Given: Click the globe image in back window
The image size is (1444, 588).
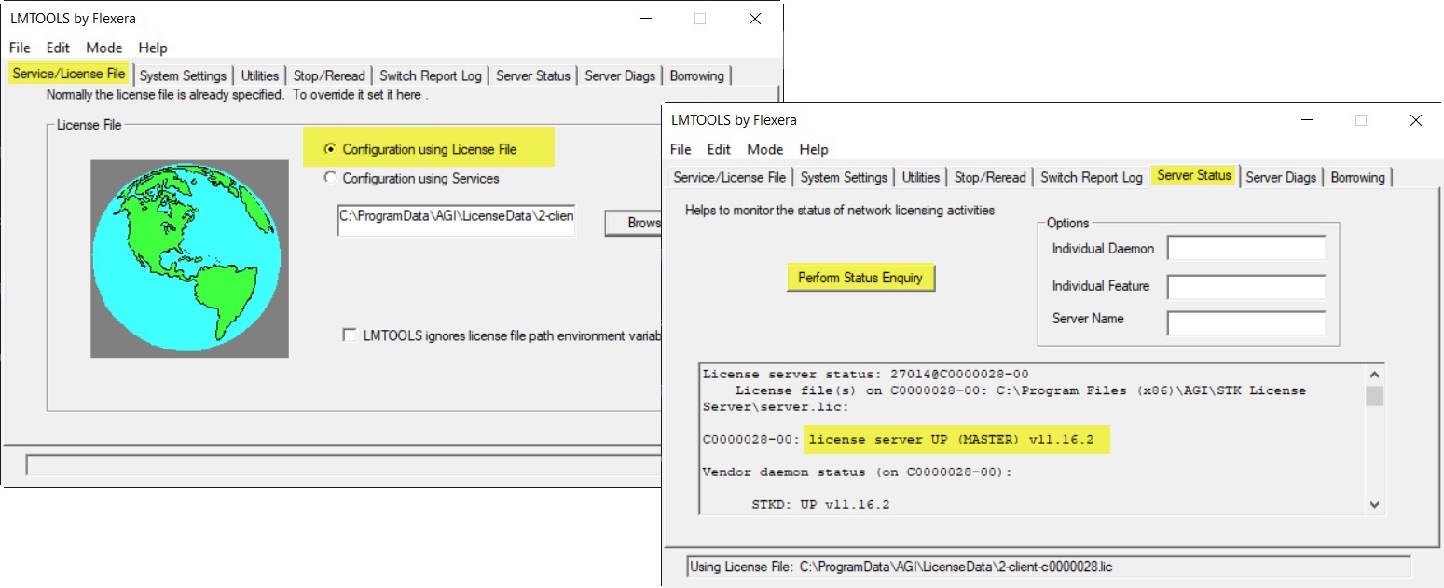Looking at the screenshot, I should pyautogui.click(x=189, y=258).
